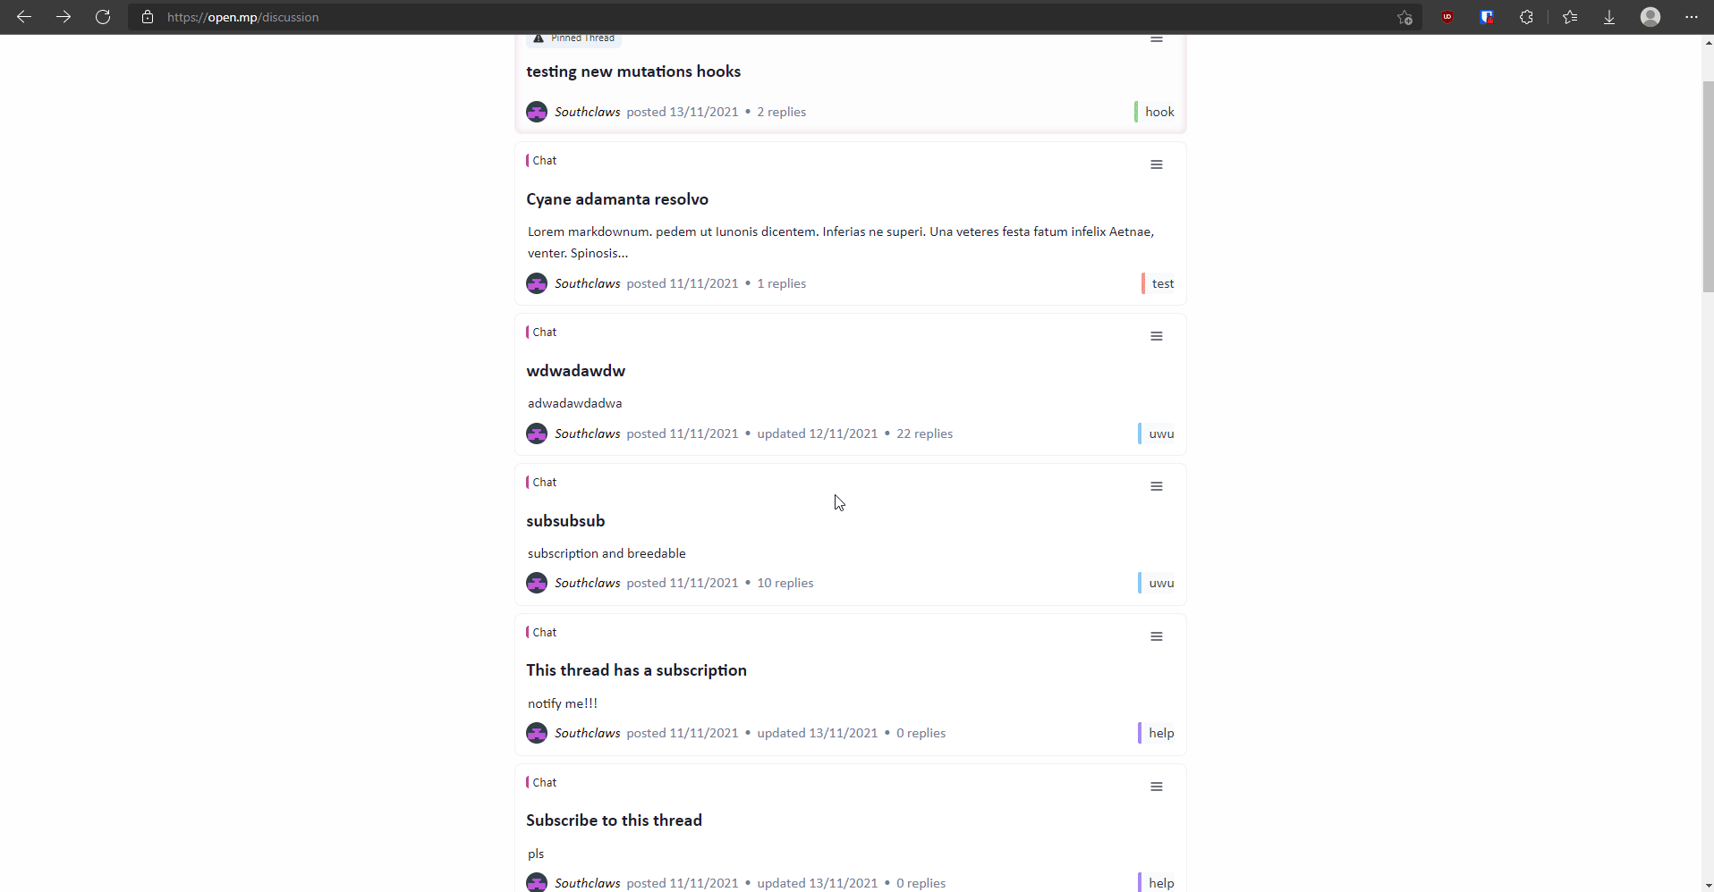Screen dimensions: 1714x892
Task: Click the scrollbar up arrow
Action: click(1707, 42)
